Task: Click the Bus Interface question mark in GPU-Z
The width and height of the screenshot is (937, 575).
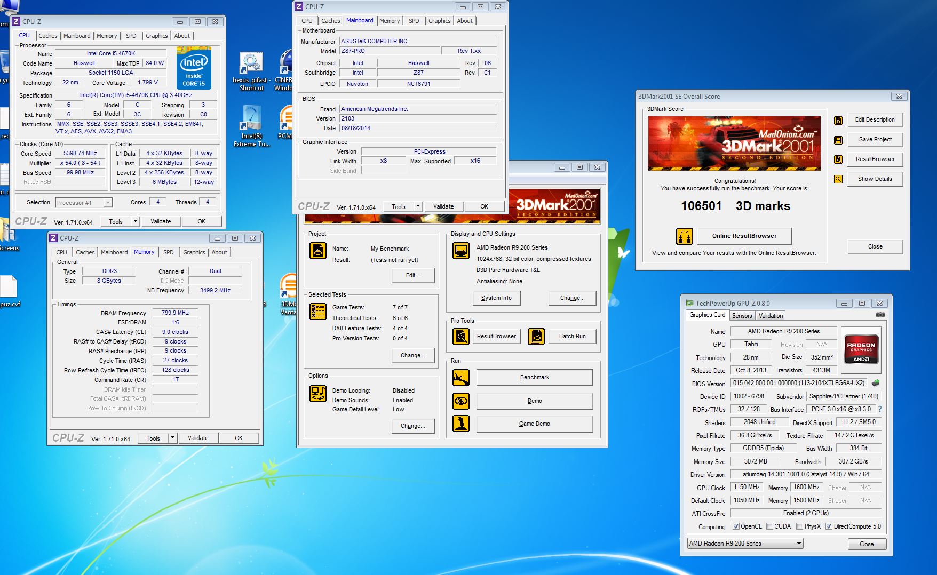Action: [x=880, y=410]
